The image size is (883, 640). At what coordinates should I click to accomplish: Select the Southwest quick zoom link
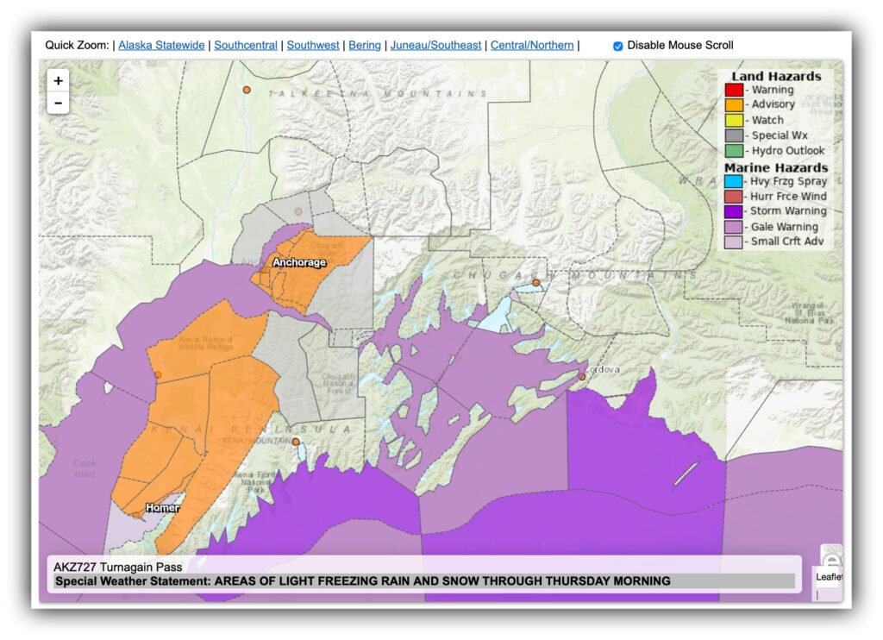coord(313,46)
